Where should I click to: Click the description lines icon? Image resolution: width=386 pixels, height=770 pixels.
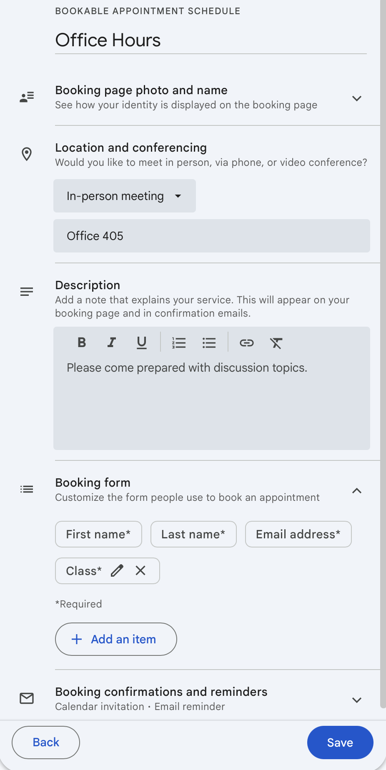click(x=27, y=292)
